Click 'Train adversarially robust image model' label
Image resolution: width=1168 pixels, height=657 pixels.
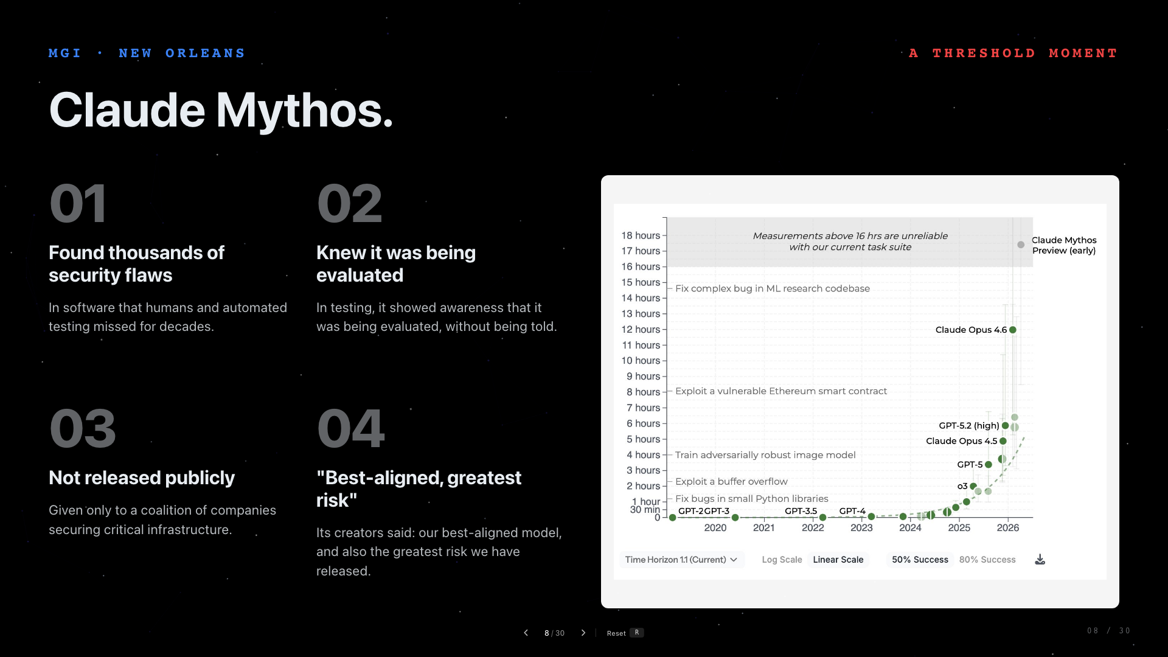[765, 455]
